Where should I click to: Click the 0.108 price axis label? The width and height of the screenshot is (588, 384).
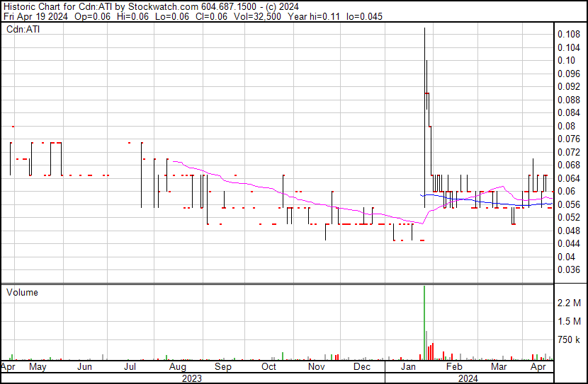[568, 35]
